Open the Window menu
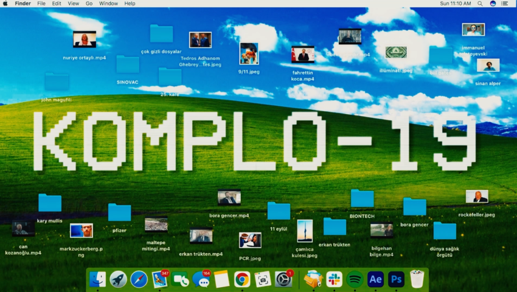The height and width of the screenshot is (292, 517). coord(108,4)
